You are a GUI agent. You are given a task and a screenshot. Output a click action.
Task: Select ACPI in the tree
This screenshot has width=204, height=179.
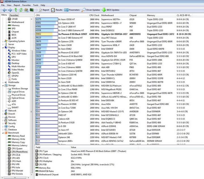pos(14,38)
